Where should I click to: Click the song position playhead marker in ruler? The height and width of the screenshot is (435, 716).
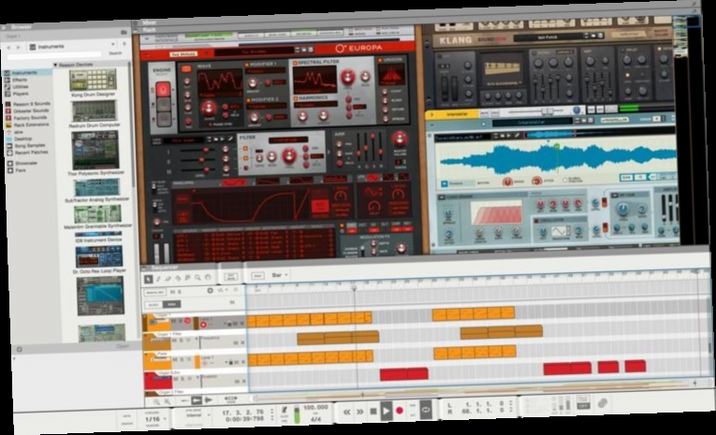click(354, 288)
